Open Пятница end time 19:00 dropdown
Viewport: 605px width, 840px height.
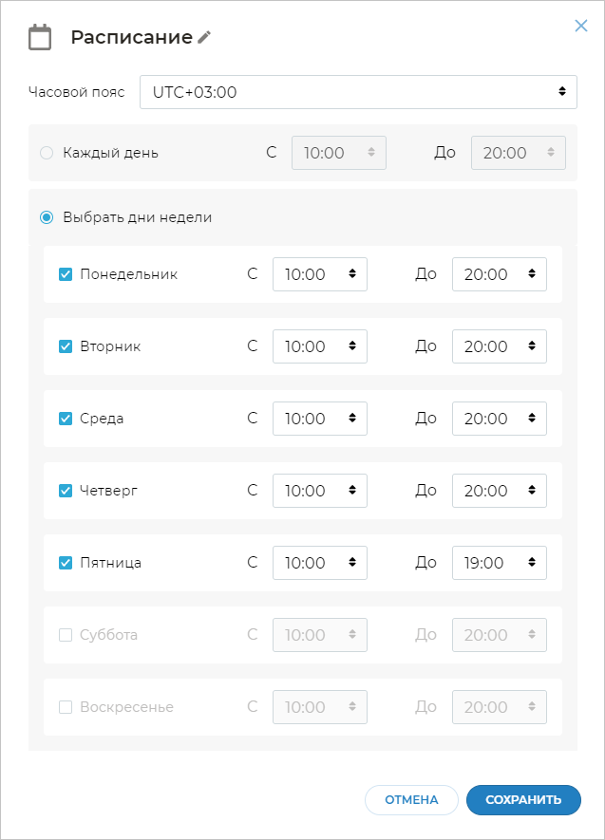pos(499,563)
